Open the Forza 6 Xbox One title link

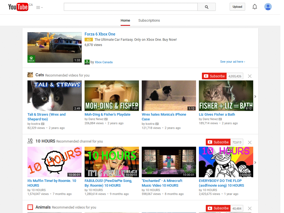point(100,34)
